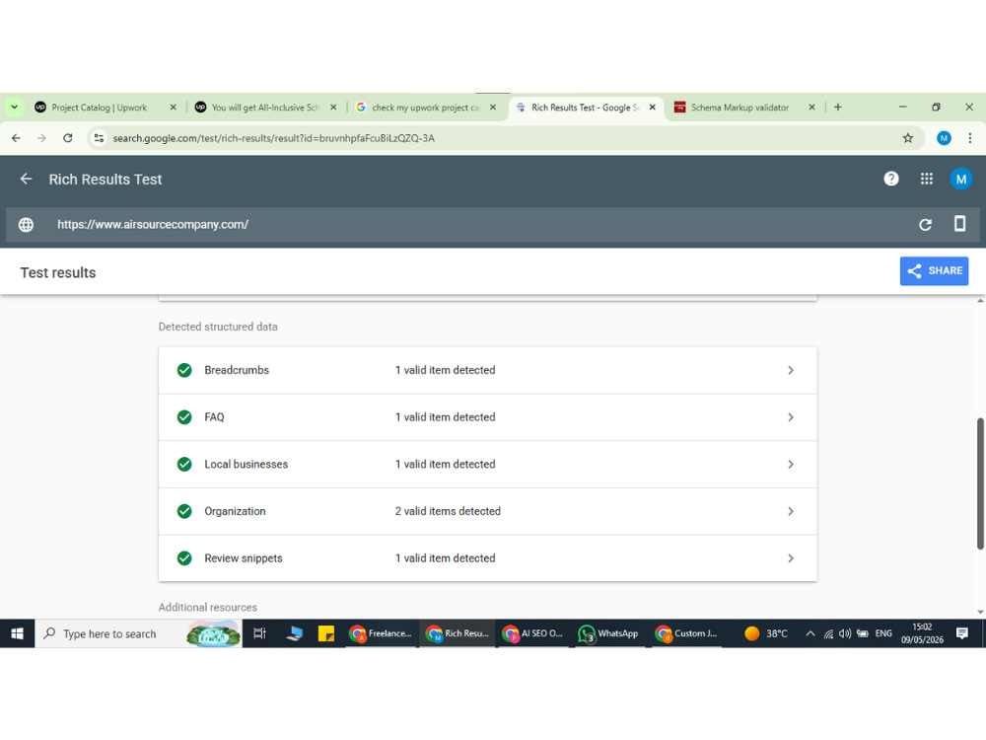Open Google account avatar in Rich Results header
This screenshot has height=740, width=986.
[960, 180]
